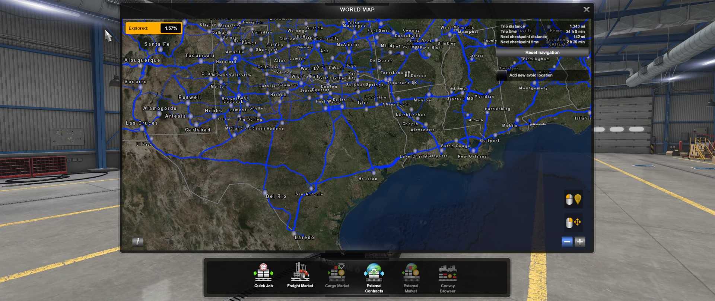This screenshot has height=301, width=715.
Task: Click the mouse pan map icon
Action: (573, 223)
